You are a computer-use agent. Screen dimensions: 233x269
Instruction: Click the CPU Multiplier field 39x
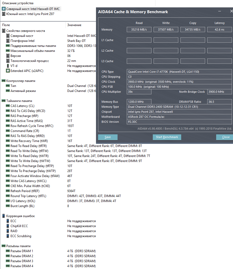(139, 92)
